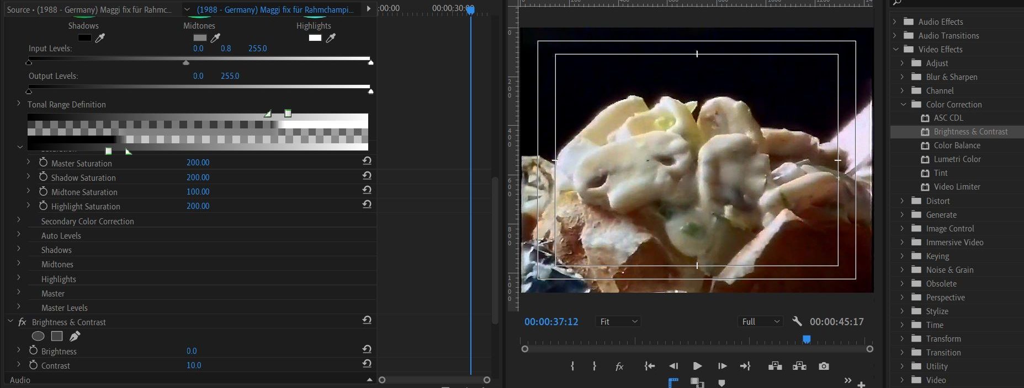This screenshot has width=1024, height=388.
Task: Toggle the Brightness & Contrast fx switch
Action: point(22,322)
